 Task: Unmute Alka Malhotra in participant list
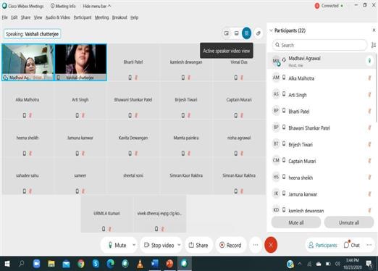tap(369, 78)
